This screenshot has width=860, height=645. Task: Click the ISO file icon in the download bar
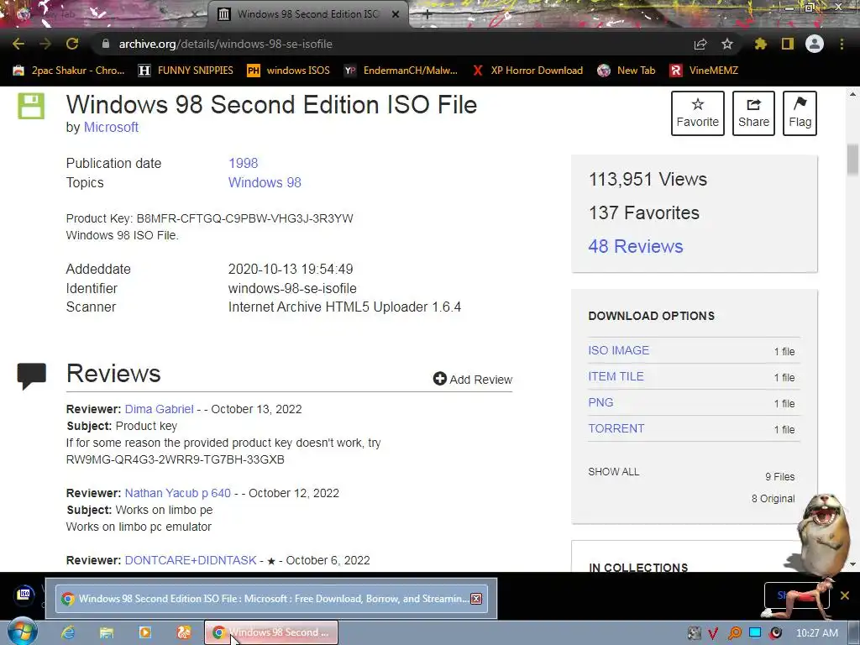coord(24,594)
